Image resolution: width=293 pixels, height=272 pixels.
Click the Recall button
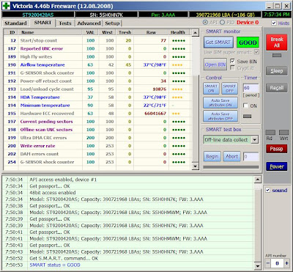click(x=276, y=87)
